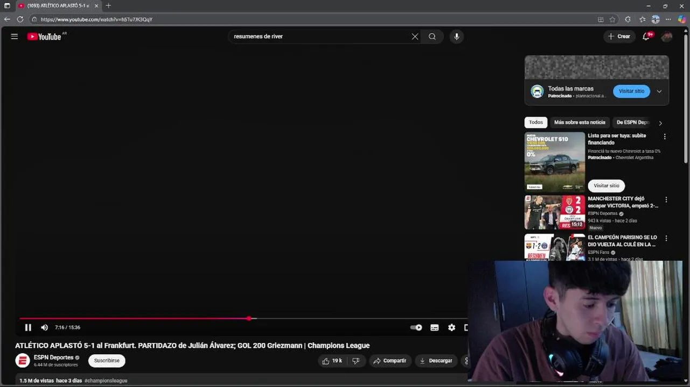The height and width of the screenshot is (387, 690).
Task: Open the player settings gear
Action: pos(451,327)
